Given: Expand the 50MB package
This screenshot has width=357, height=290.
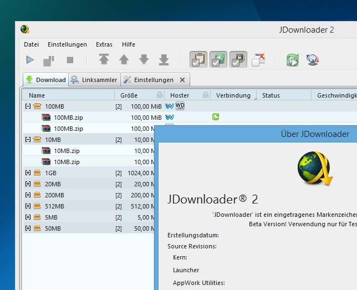Looking at the screenshot, I should 28,228.
